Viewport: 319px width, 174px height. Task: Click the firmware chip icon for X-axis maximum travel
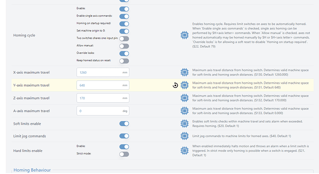pos(184,72)
